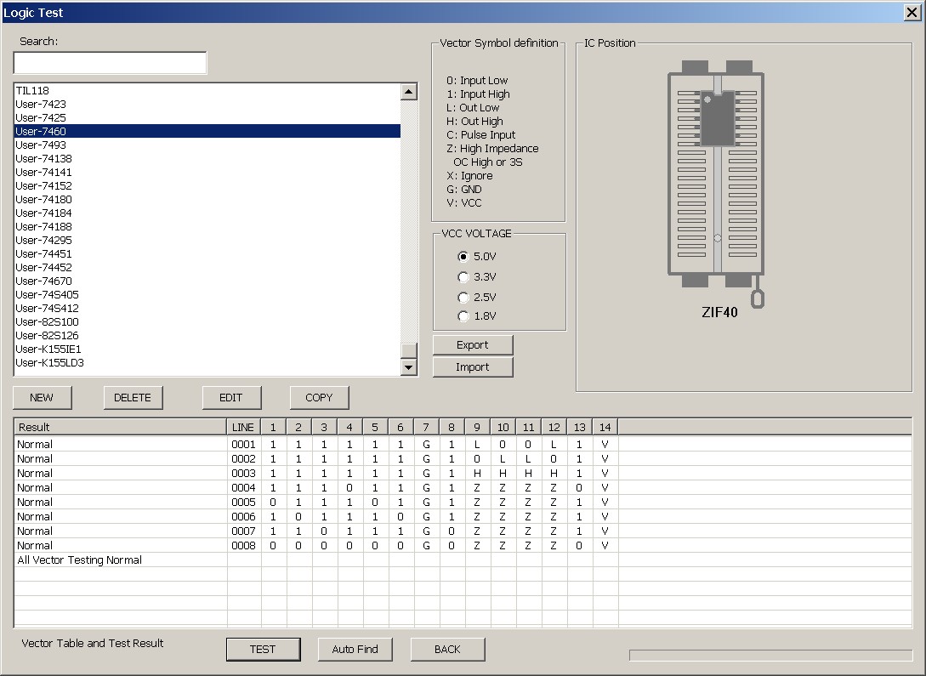Set VCC voltage to 2.5V
This screenshot has width=926, height=676.
pyautogui.click(x=463, y=297)
